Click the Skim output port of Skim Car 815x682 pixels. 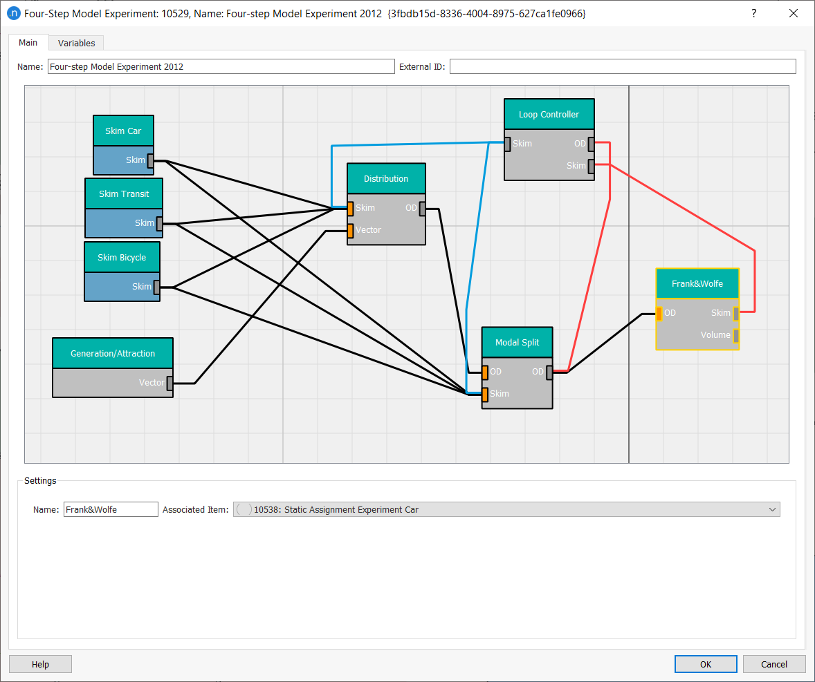point(150,160)
